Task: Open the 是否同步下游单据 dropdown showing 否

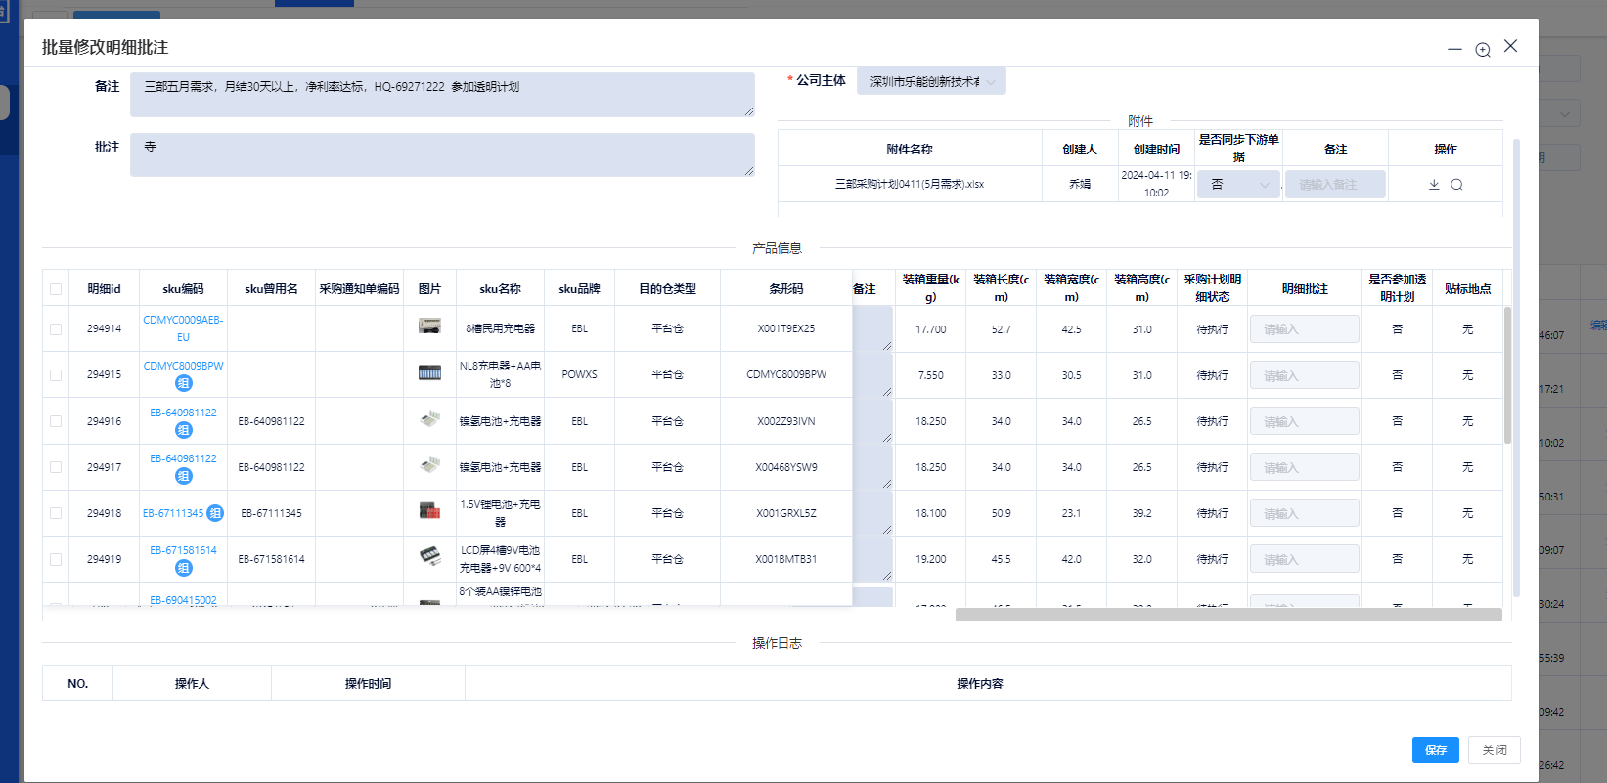Action: point(1238,184)
